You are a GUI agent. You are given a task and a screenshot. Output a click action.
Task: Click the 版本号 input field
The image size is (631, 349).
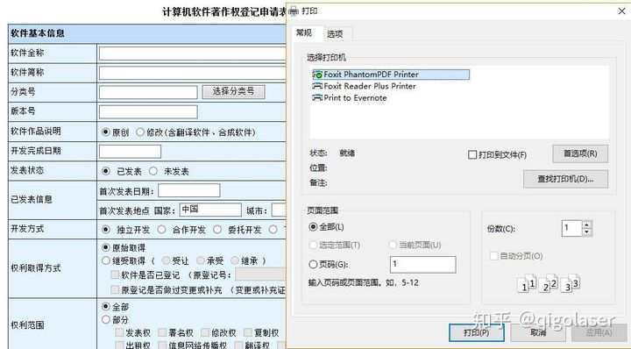click(148, 111)
